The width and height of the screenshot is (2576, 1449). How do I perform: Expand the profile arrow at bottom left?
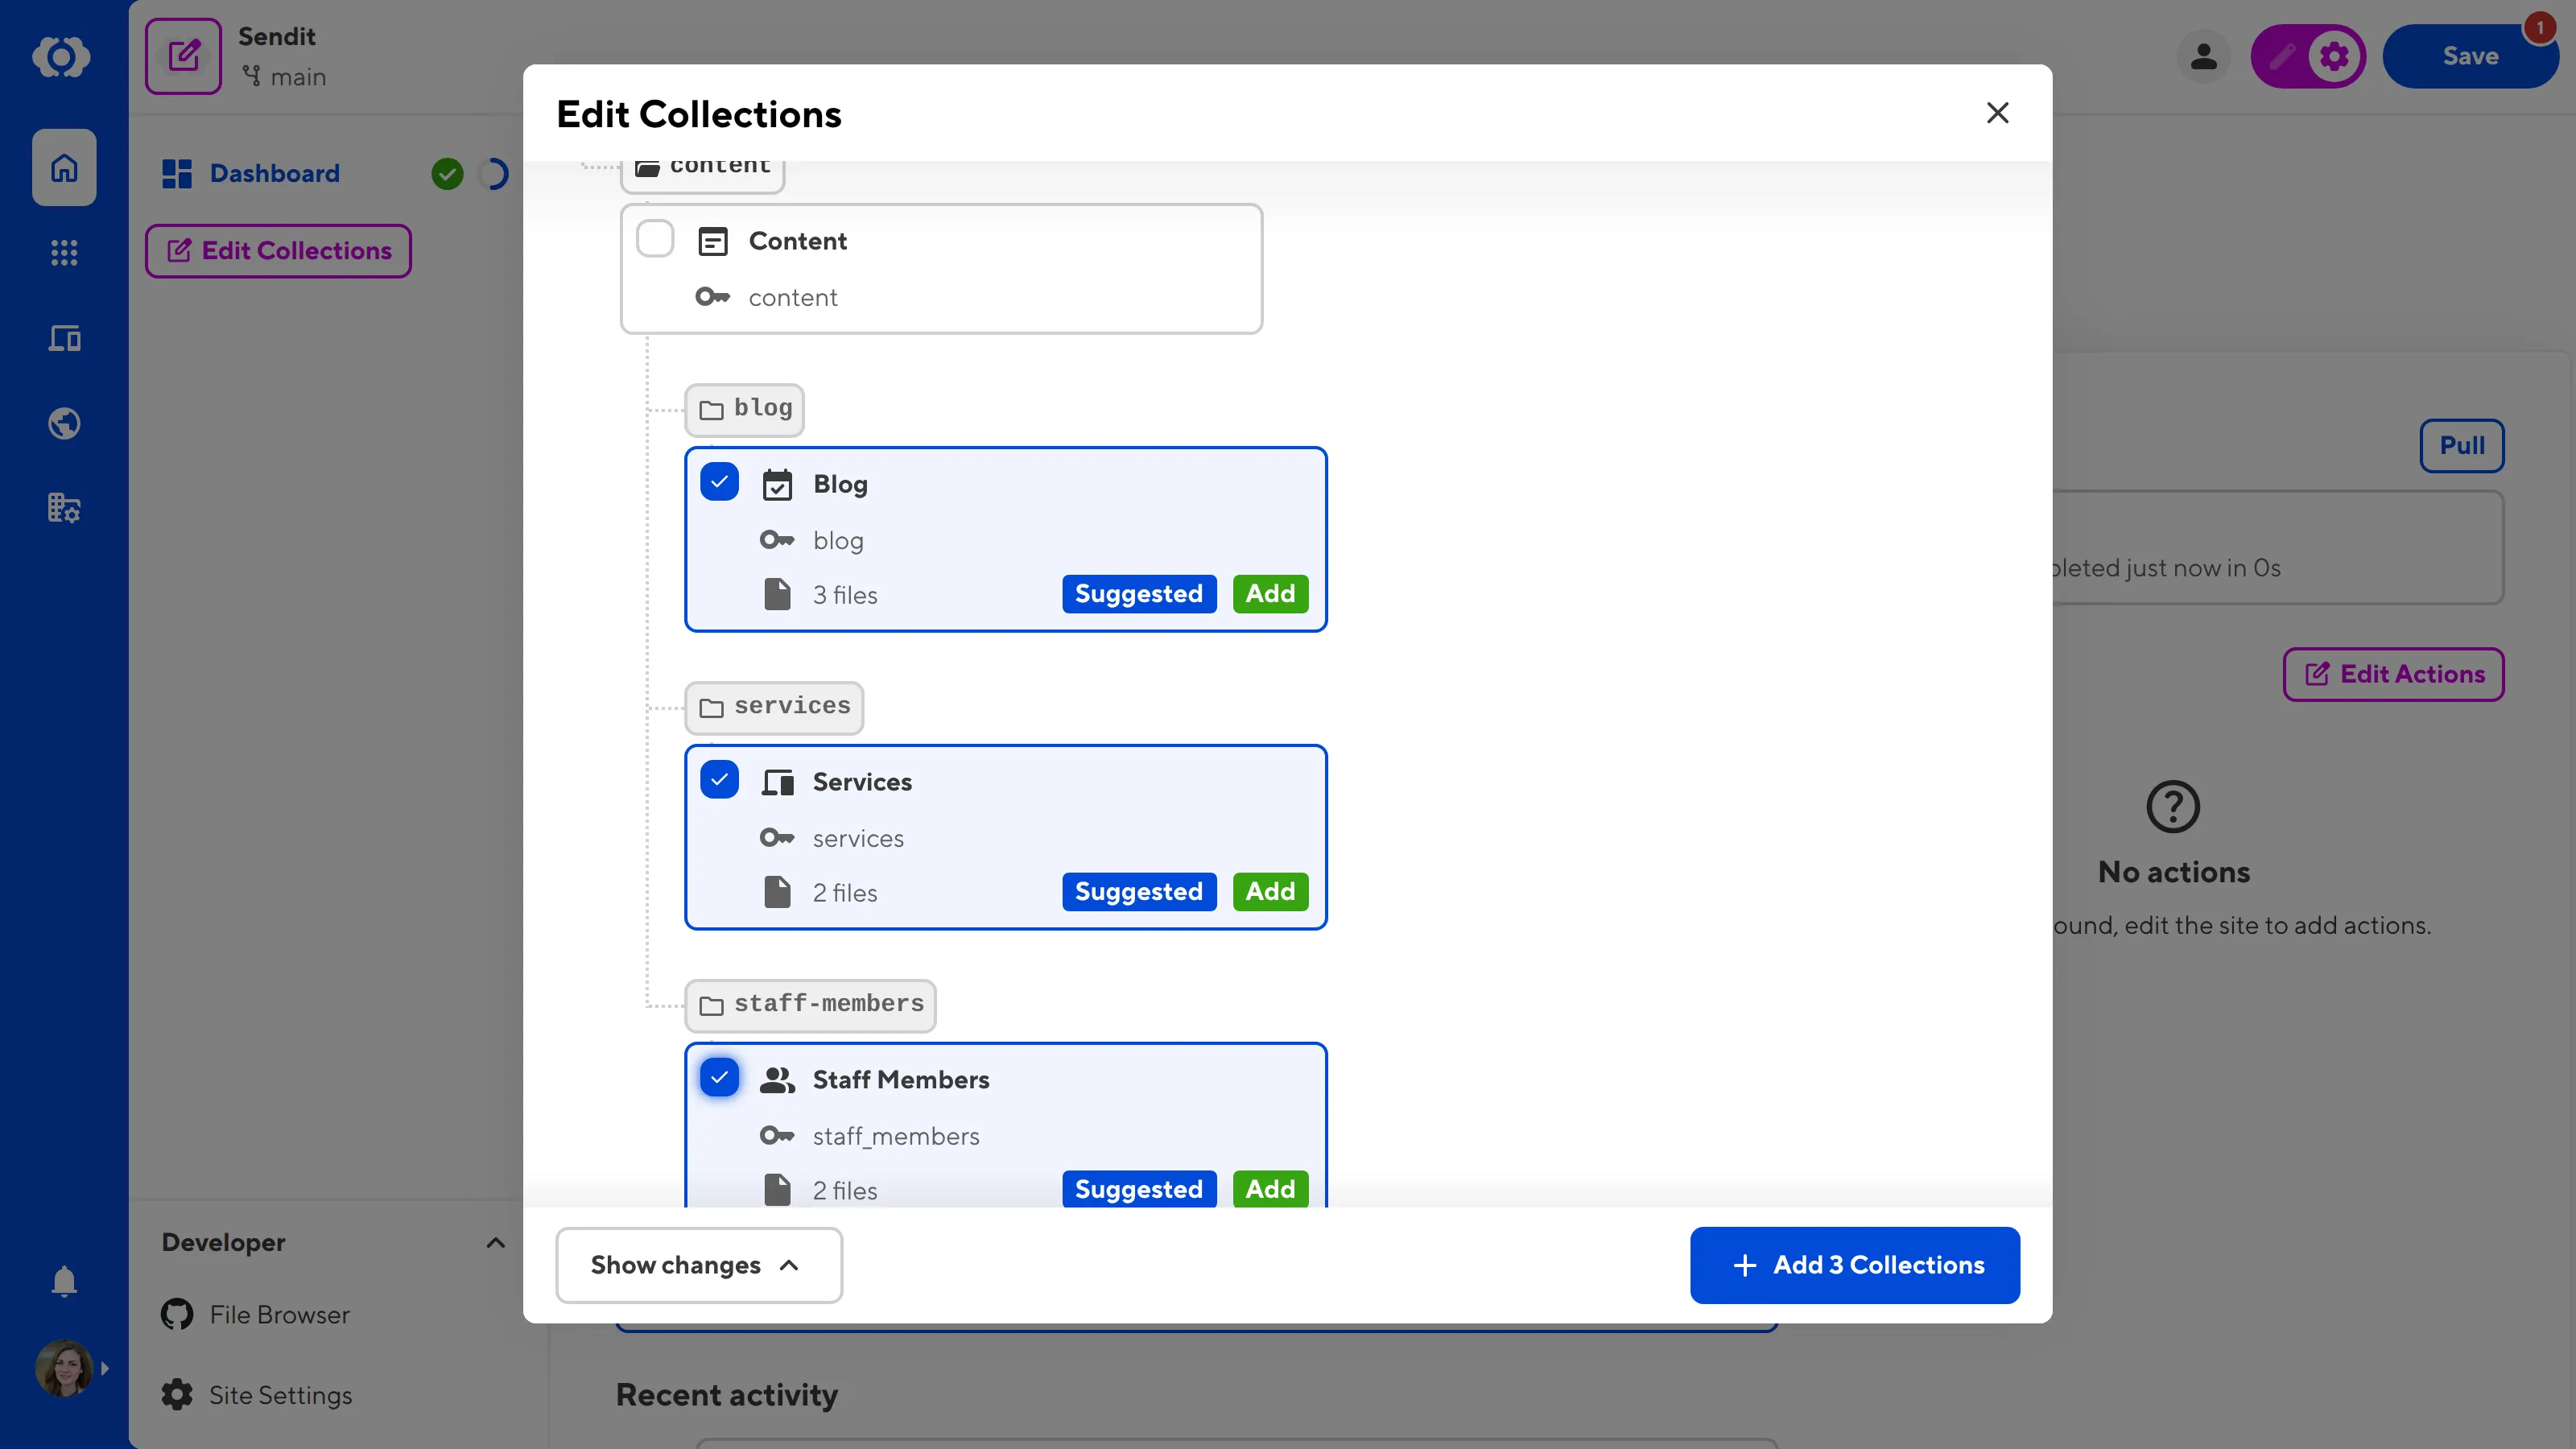click(106, 1368)
